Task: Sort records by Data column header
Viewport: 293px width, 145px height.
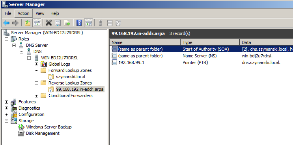Action: point(266,42)
